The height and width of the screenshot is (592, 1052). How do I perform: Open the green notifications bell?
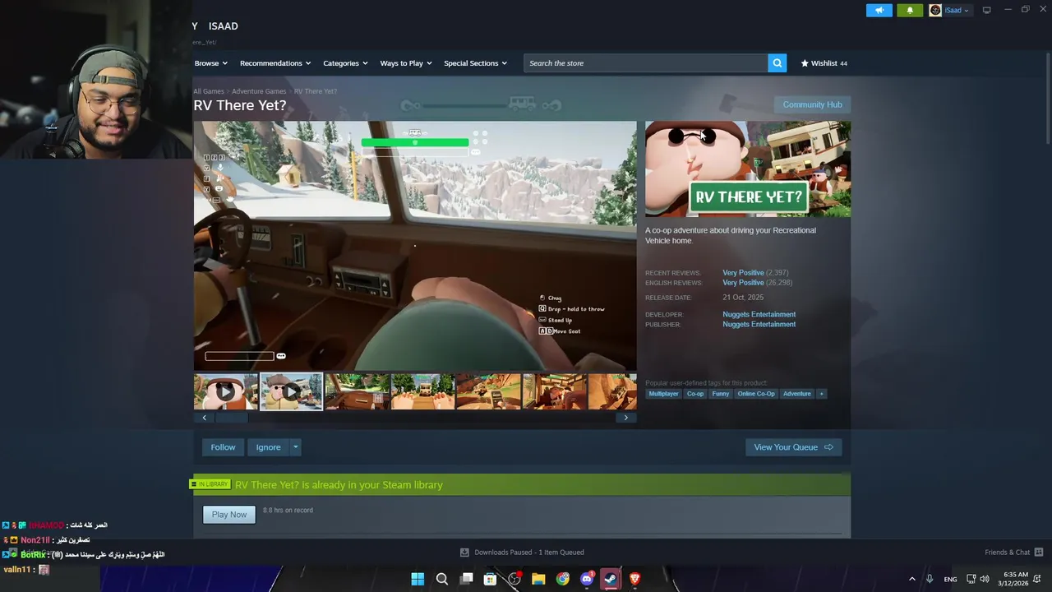[910, 11]
